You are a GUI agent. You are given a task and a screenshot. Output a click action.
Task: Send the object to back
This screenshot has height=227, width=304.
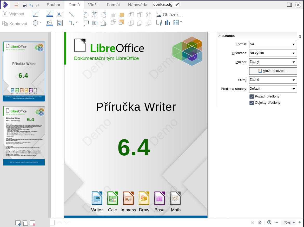click(x=121, y=22)
